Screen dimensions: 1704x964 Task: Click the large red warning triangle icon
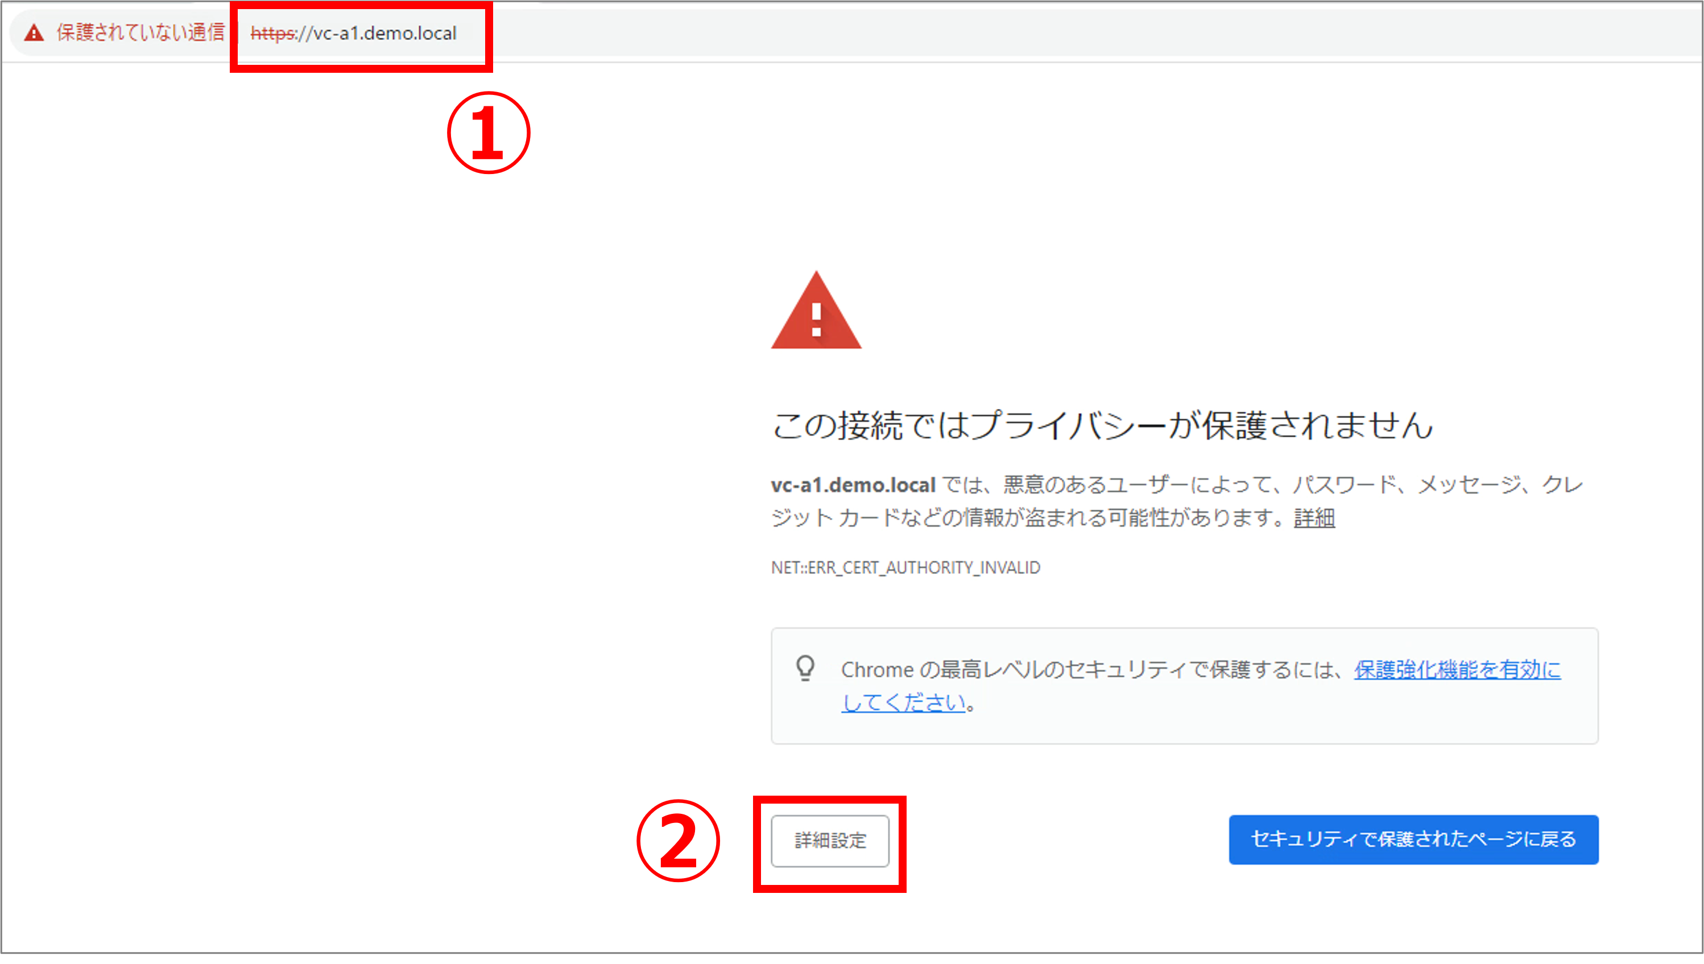[816, 310]
